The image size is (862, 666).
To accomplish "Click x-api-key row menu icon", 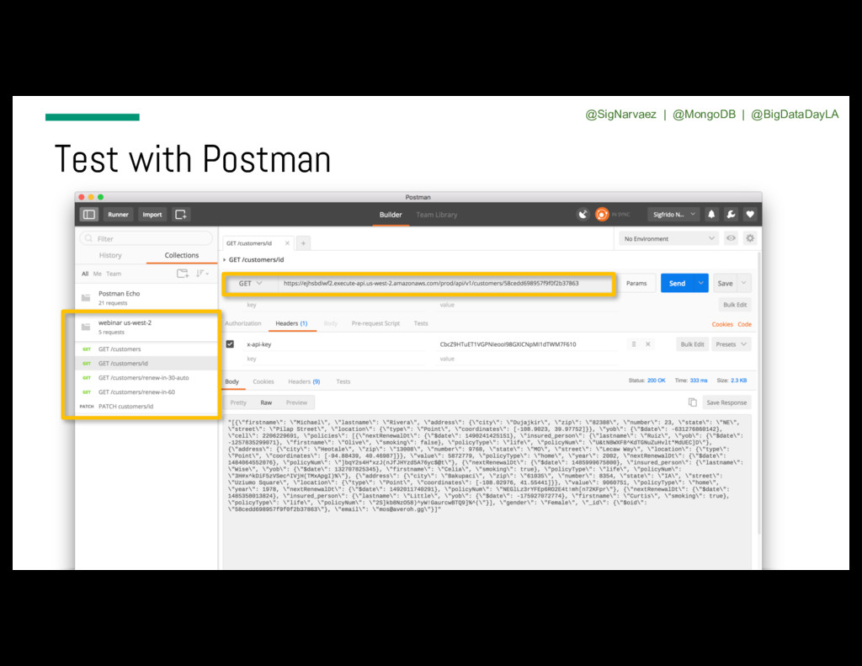I will click(x=633, y=344).
